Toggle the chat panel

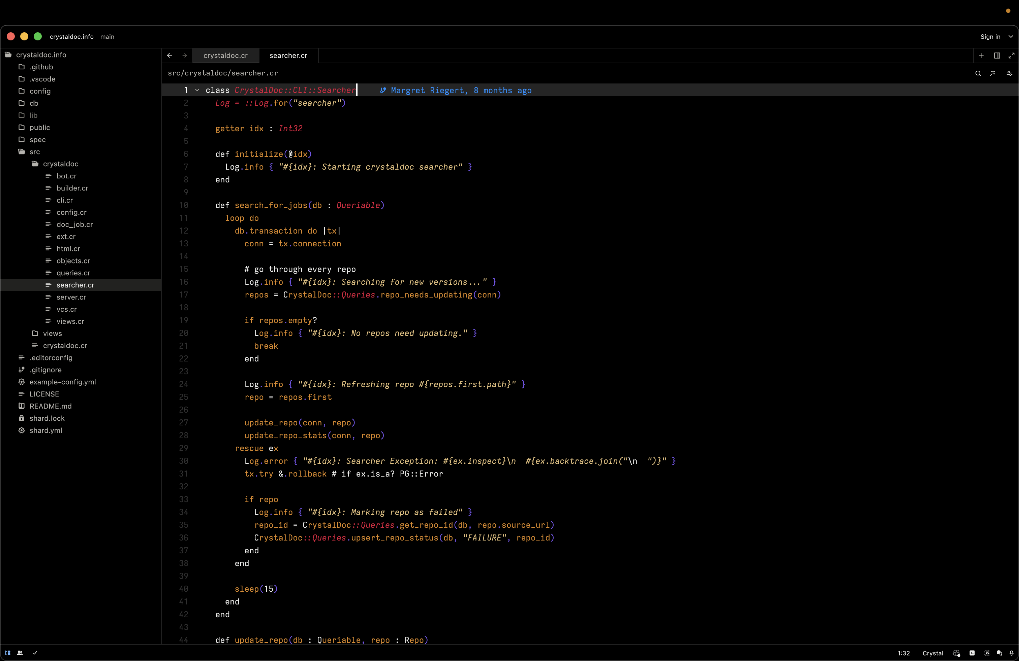[x=999, y=653]
